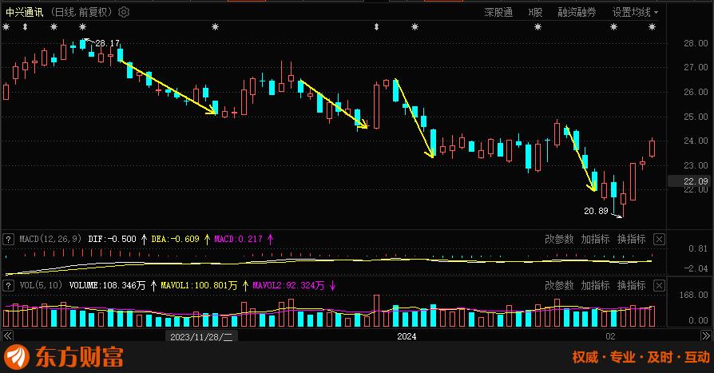Click the 2024 year marker on time axis
This screenshot has height=373, width=714.
(x=407, y=336)
